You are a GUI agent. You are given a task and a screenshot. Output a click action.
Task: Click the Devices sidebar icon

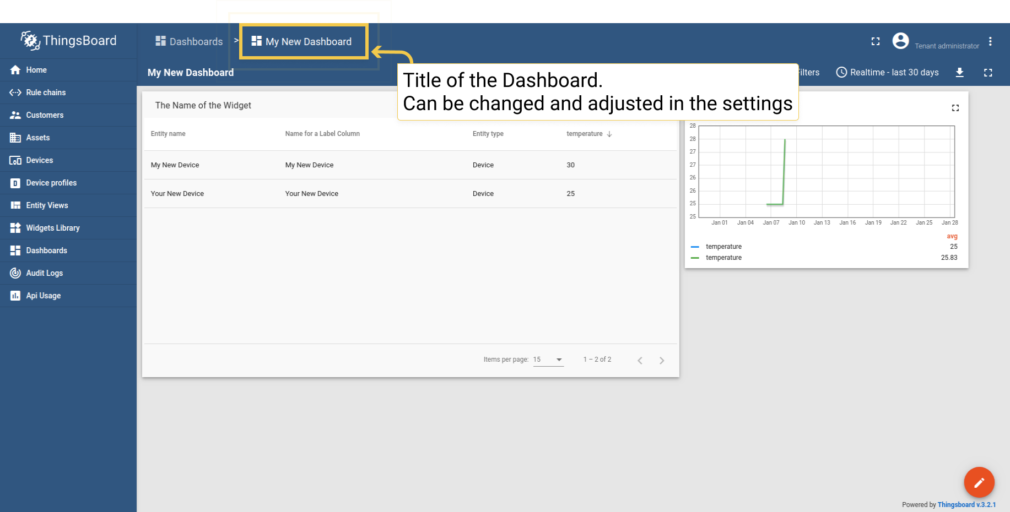[x=15, y=160]
